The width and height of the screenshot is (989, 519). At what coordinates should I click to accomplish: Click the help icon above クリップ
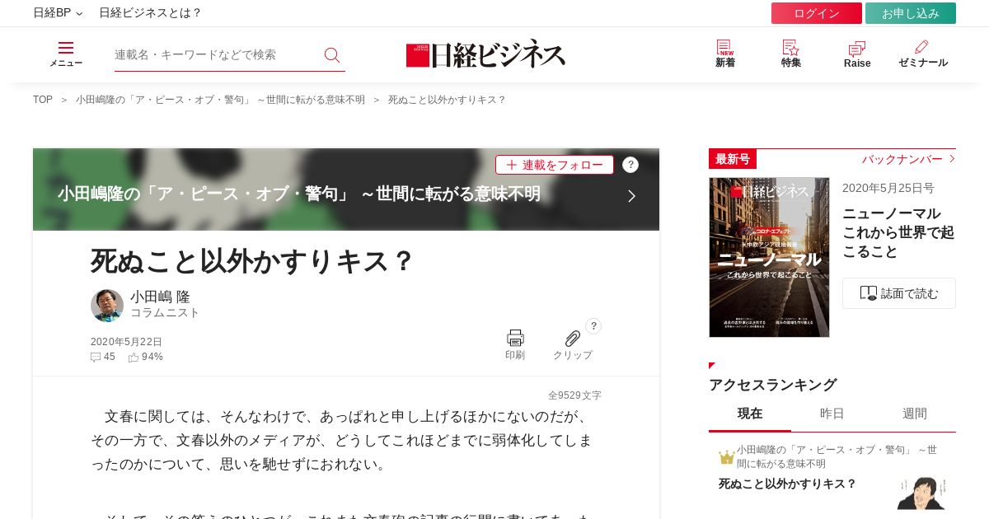[x=593, y=326]
